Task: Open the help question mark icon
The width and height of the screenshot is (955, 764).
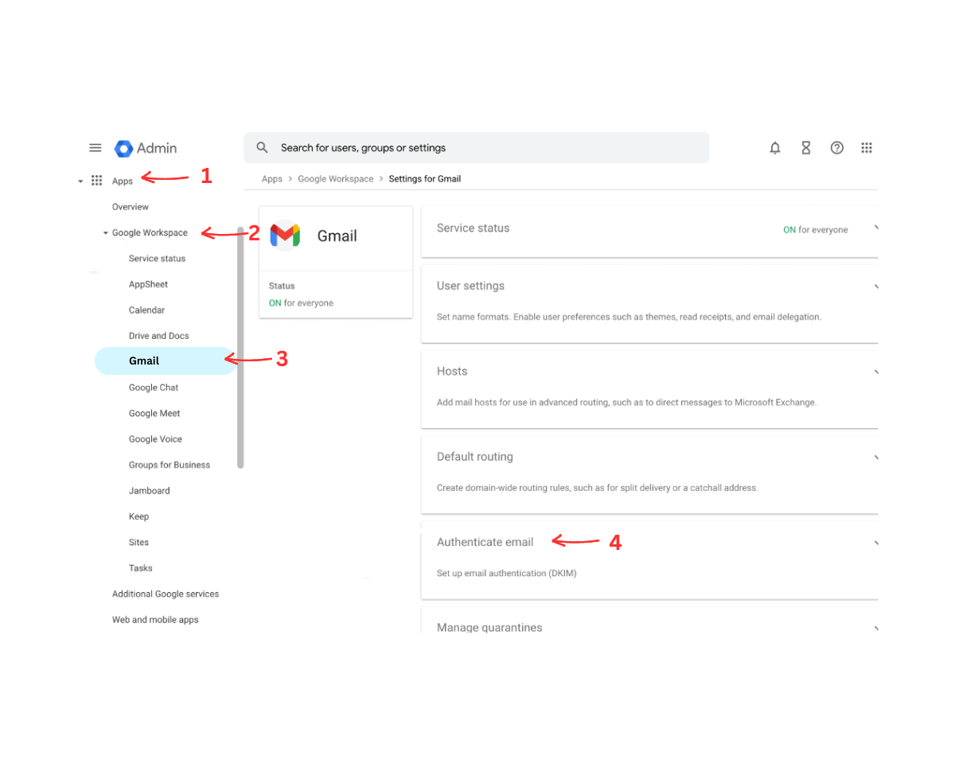Action: pyautogui.click(x=836, y=148)
